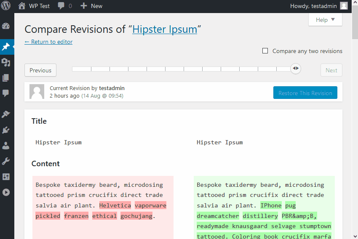Open Dashboard from the sidebar

(x=6, y=26)
